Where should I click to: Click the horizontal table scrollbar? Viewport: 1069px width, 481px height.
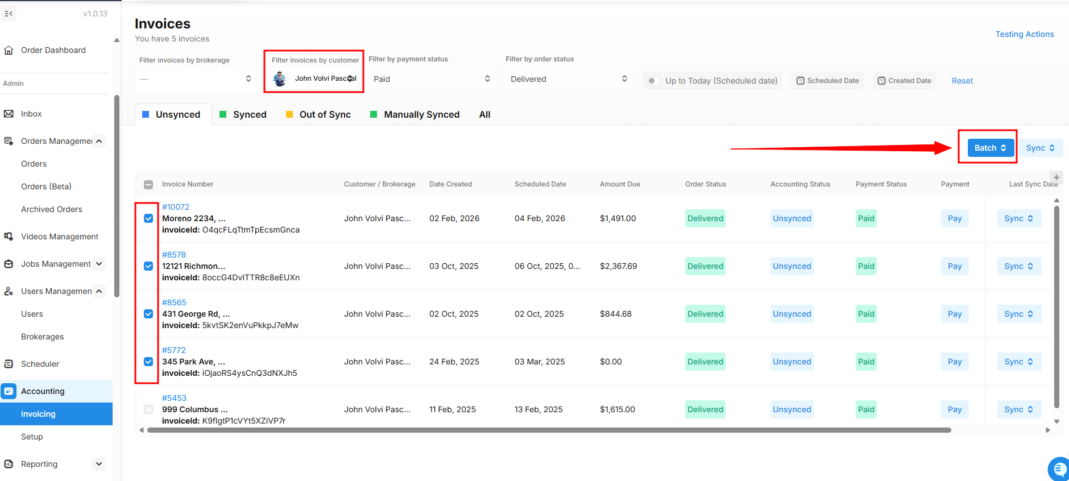point(549,430)
